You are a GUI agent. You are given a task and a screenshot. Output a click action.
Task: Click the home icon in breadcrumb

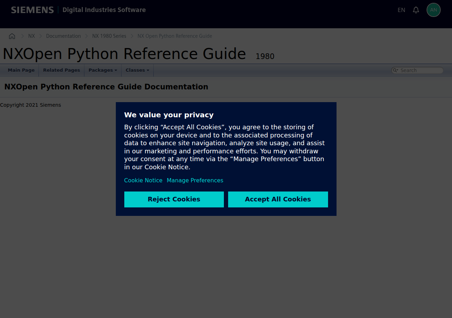[12, 36]
